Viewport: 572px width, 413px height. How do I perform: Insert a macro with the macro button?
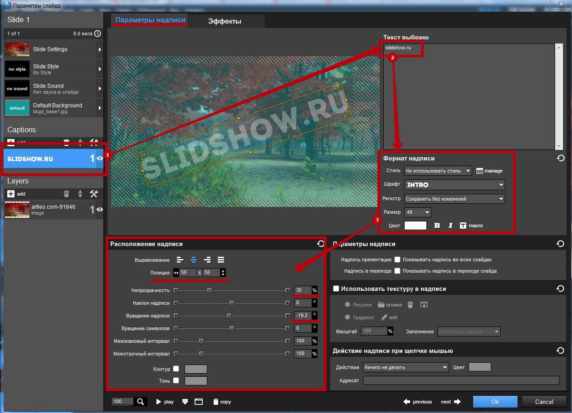[x=471, y=226]
